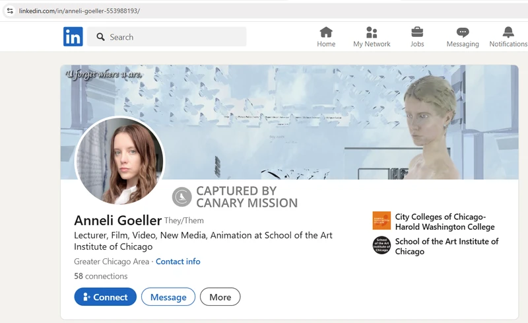Open Messaging from top navigation
528x323 pixels.
(x=463, y=37)
